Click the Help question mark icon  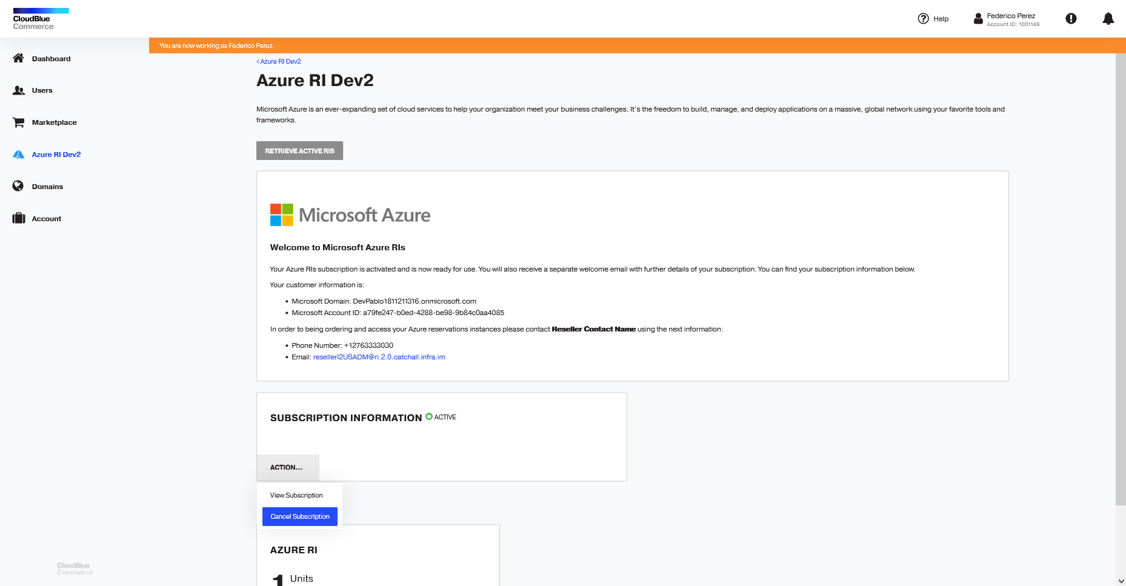[923, 18]
